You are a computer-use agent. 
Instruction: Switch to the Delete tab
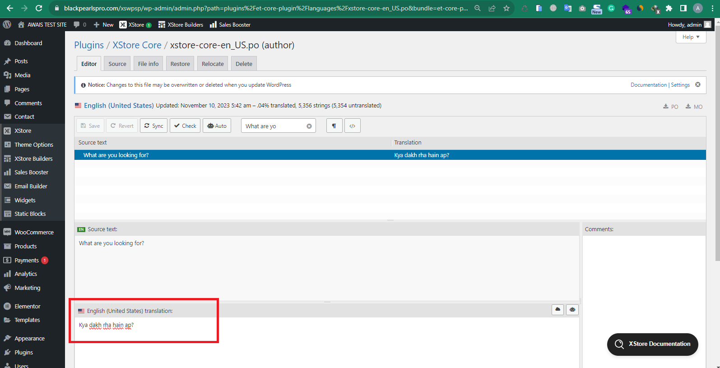click(x=244, y=64)
